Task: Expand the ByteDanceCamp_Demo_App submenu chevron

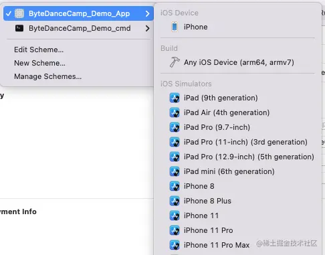Action: click(147, 13)
